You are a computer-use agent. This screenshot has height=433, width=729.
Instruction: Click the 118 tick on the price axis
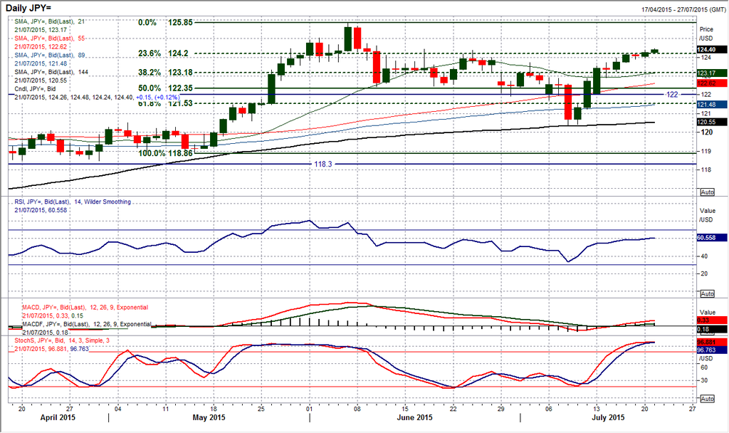tap(706, 169)
